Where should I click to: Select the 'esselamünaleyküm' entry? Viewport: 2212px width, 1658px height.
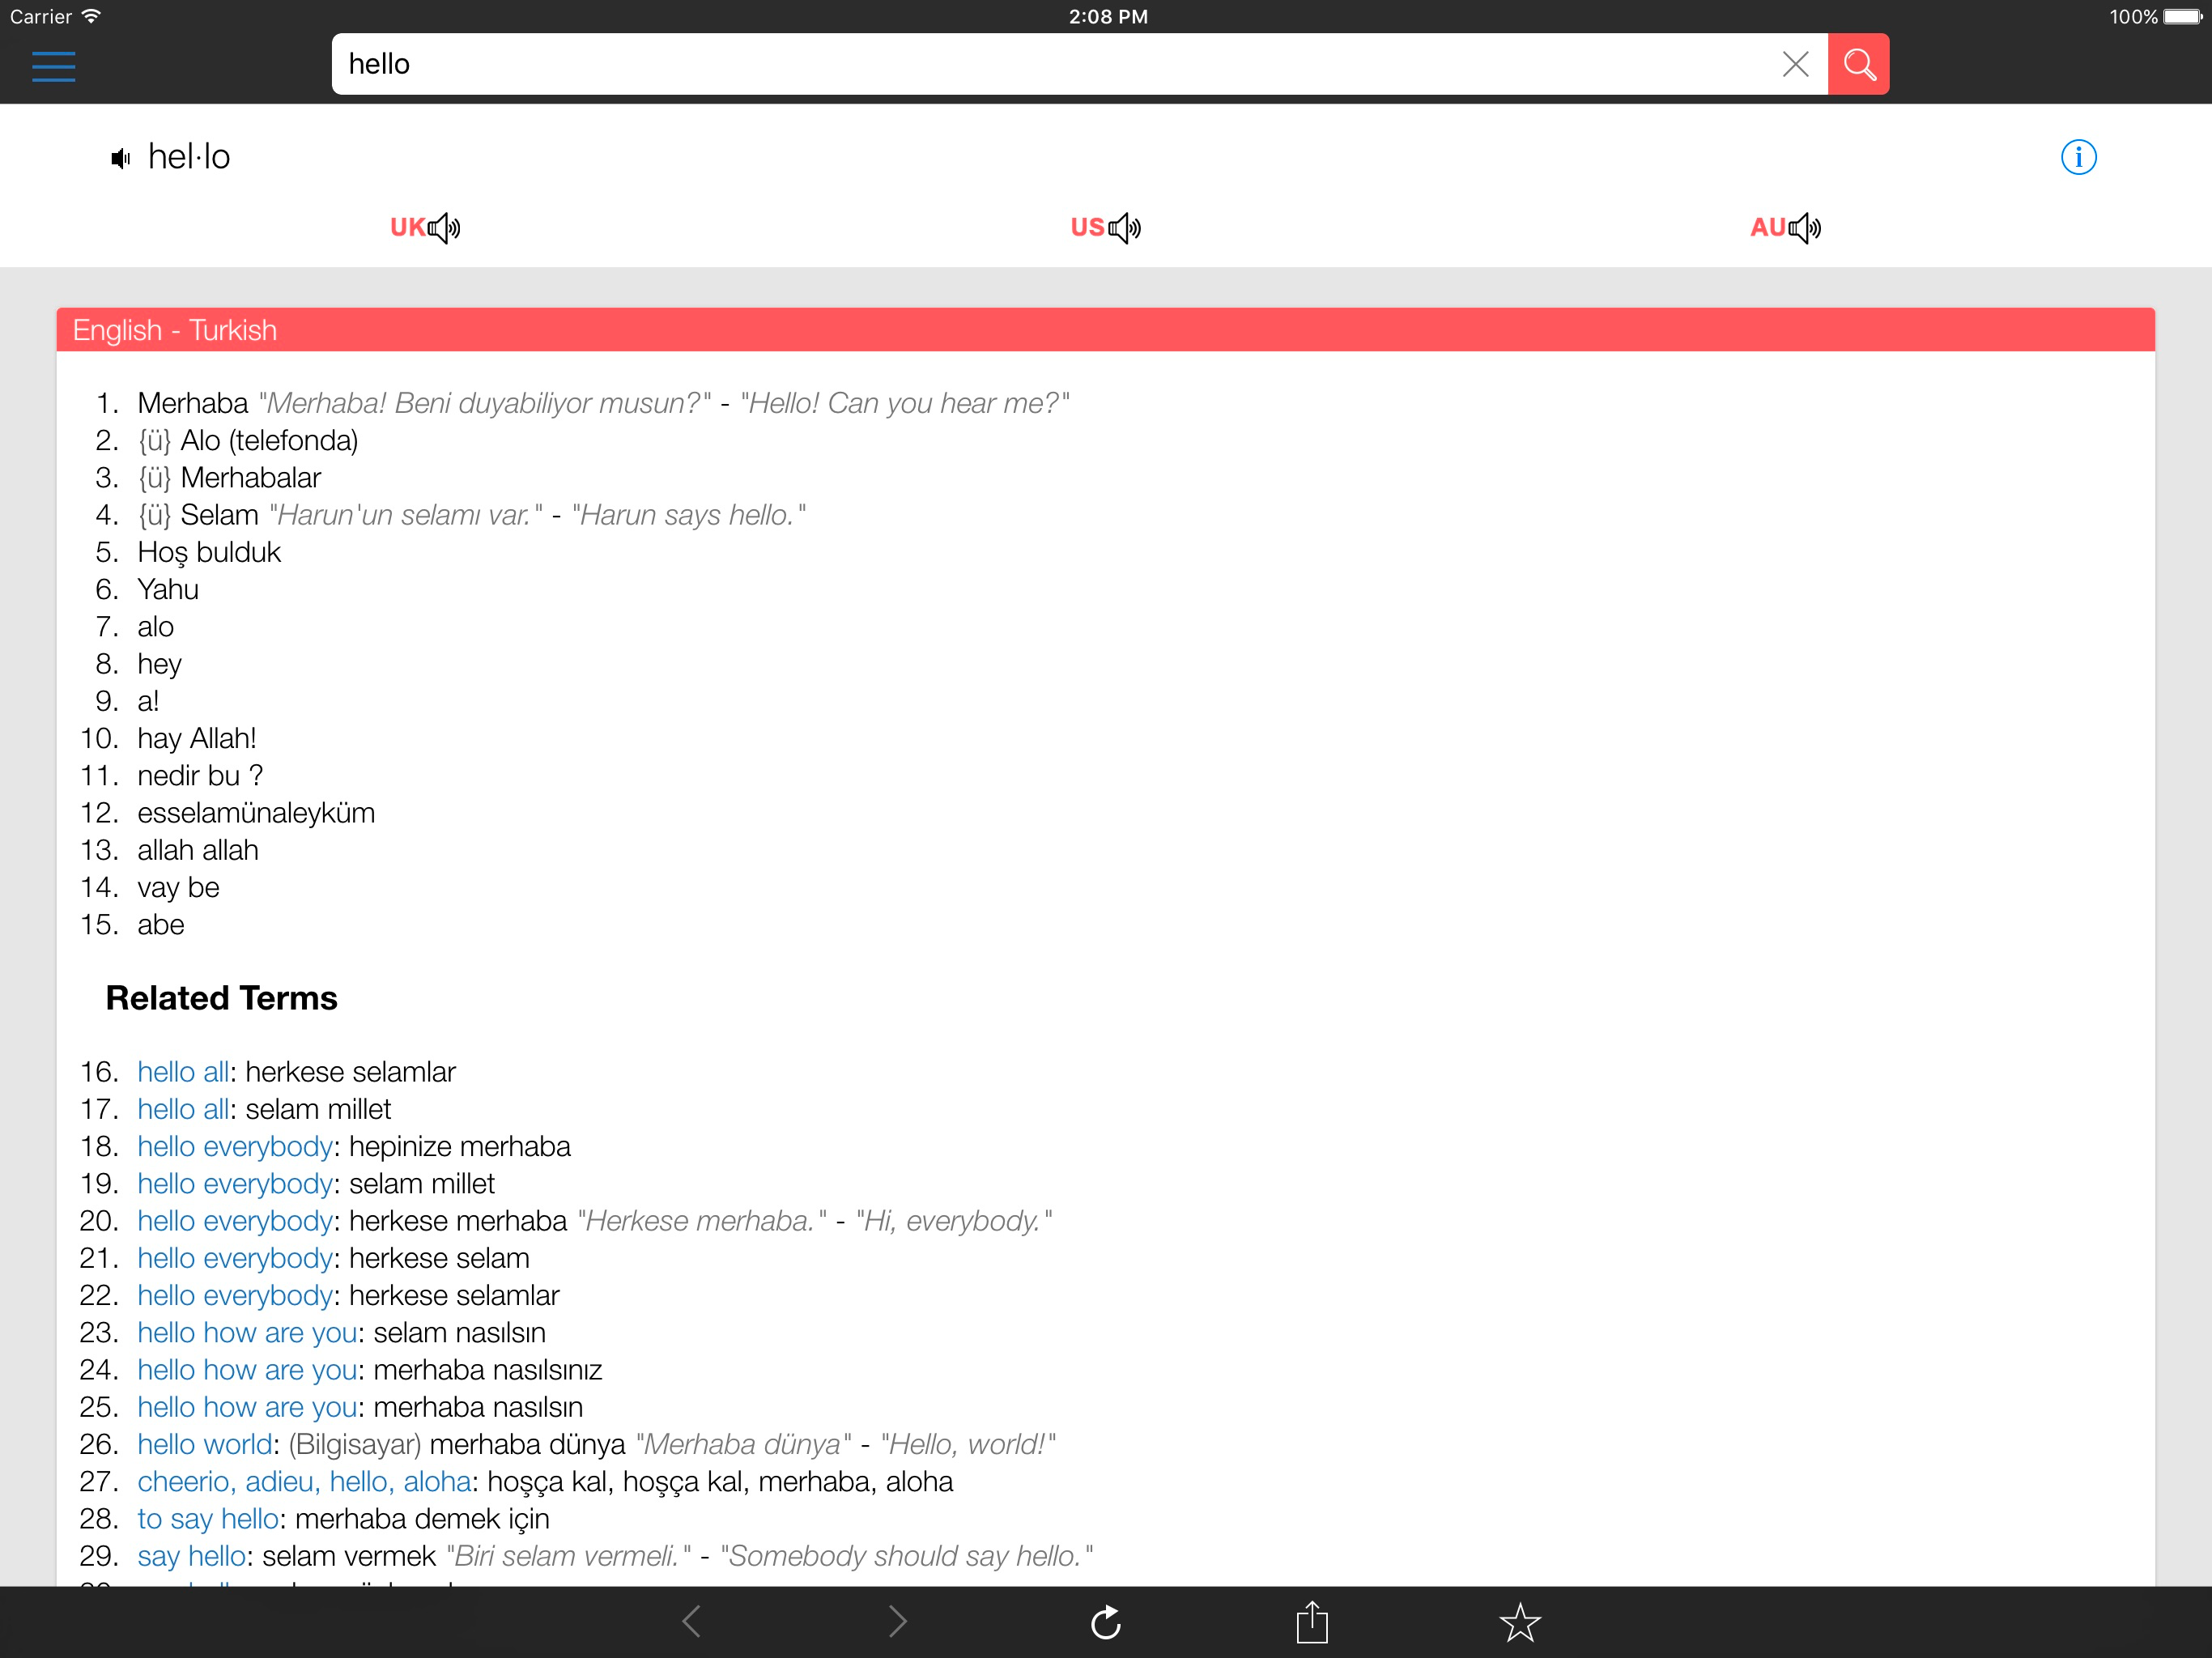[256, 813]
